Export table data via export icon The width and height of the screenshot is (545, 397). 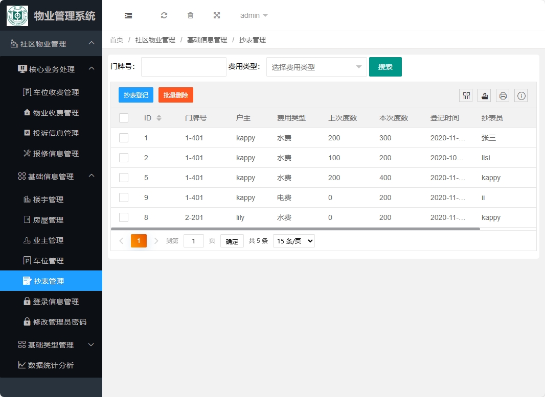(484, 95)
